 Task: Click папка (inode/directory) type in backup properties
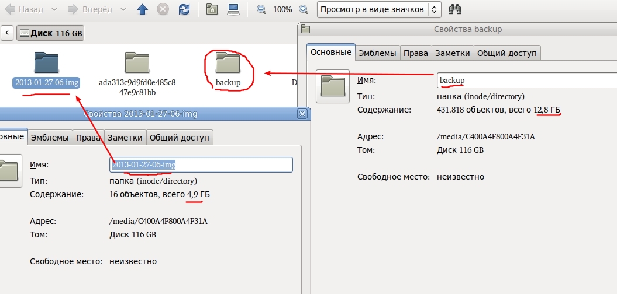[481, 97]
